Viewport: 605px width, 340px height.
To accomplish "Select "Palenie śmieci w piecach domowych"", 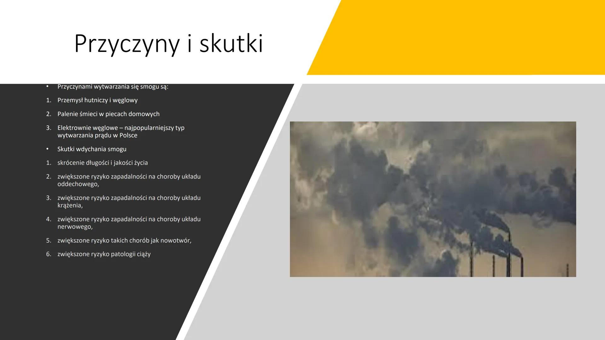I will 108,114.
